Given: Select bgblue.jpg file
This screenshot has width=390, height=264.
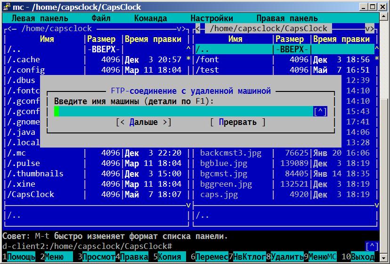Looking at the screenshot, I should [285, 164].
